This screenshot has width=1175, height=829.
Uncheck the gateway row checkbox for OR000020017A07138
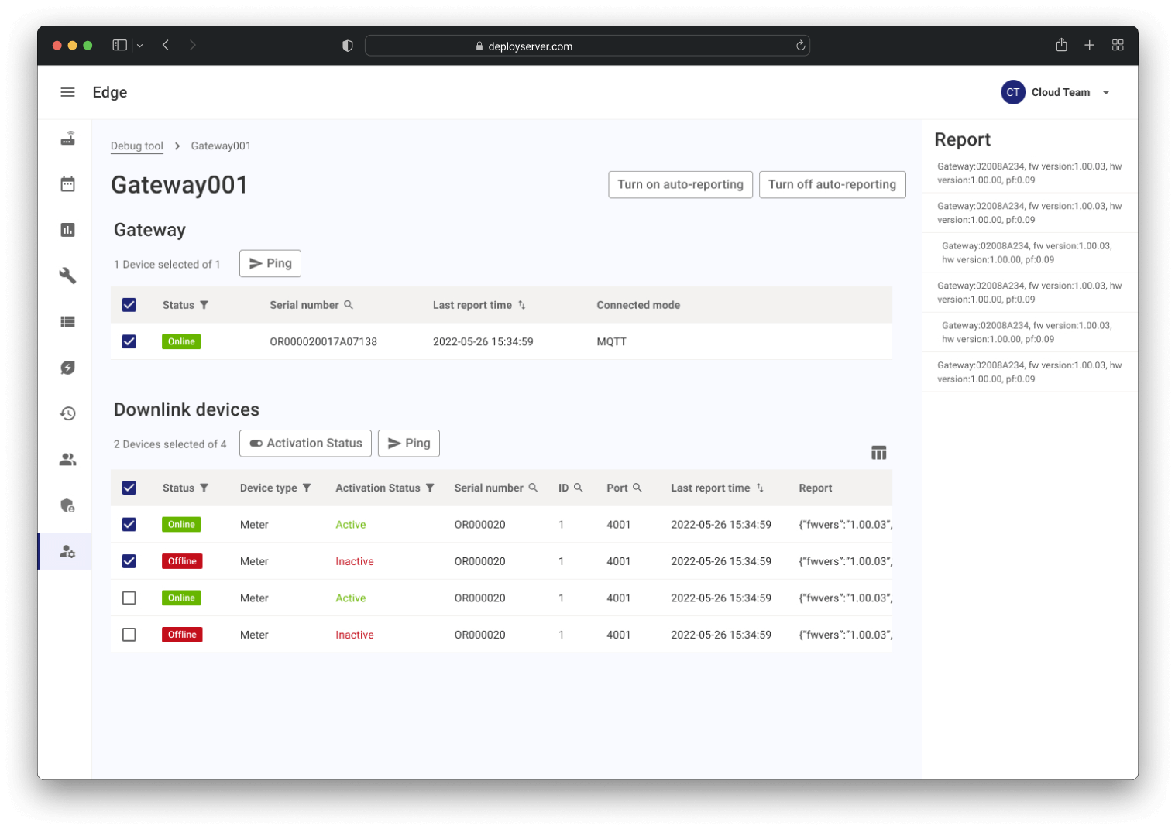pyautogui.click(x=129, y=341)
